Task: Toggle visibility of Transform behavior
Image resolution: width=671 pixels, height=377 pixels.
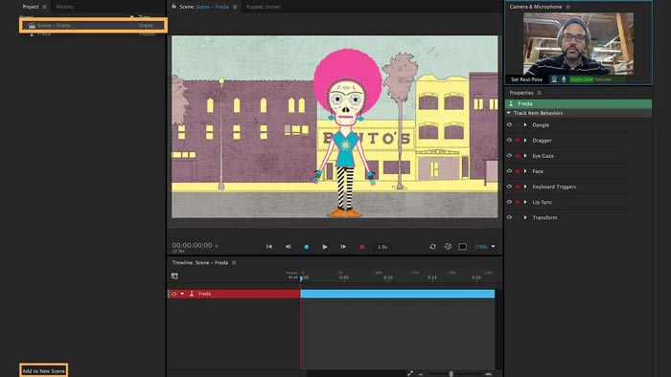Action: [x=509, y=217]
